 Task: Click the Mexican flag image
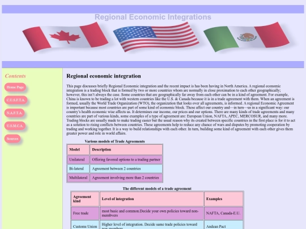tap(246, 37)
